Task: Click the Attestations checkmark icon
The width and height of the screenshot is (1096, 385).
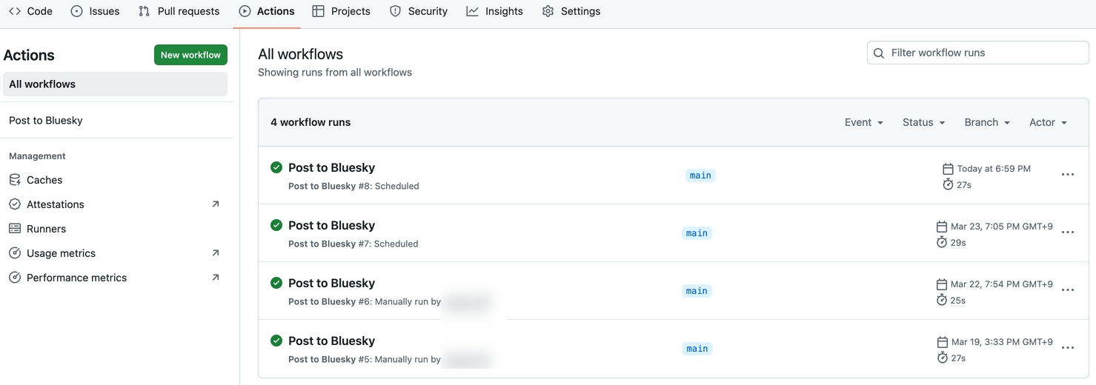Action: pos(15,204)
